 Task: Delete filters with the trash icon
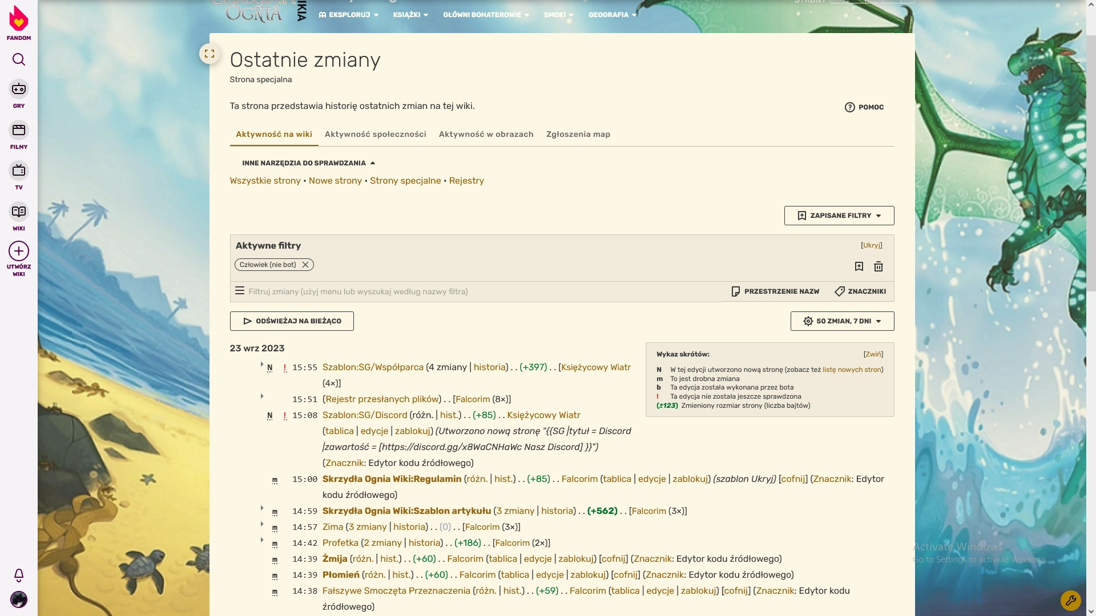(879, 266)
